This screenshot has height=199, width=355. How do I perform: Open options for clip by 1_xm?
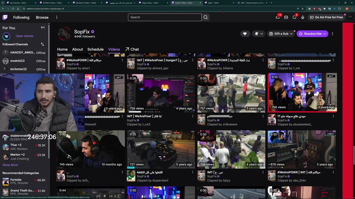coord(333,60)
